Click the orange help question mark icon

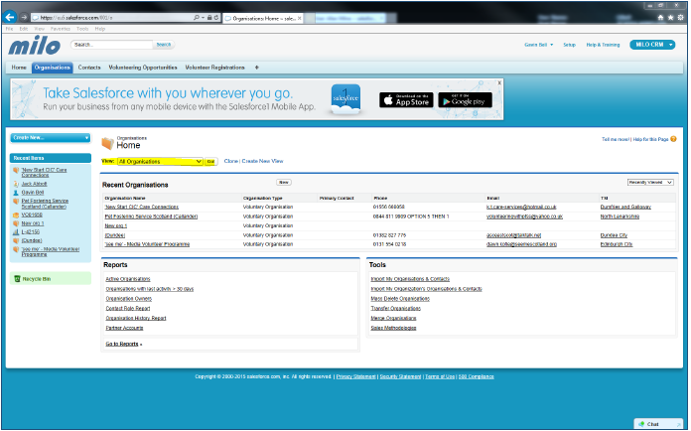coord(673,139)
